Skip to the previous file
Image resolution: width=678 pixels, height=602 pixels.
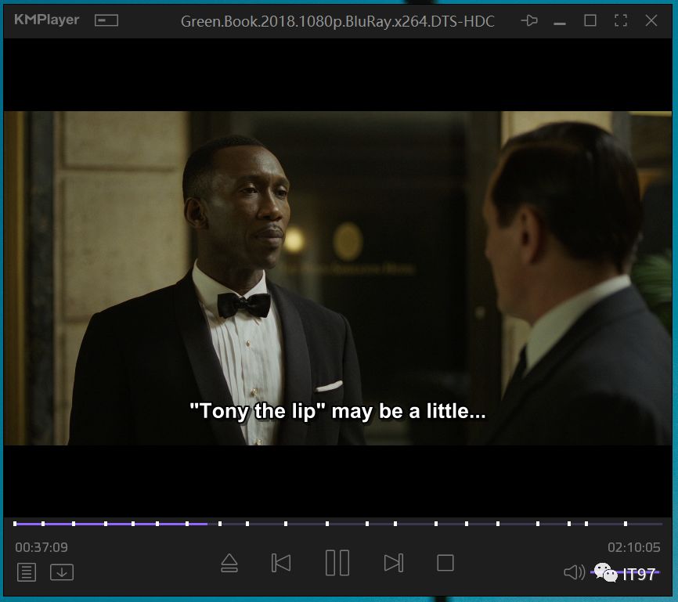click(x=281, y=563)
